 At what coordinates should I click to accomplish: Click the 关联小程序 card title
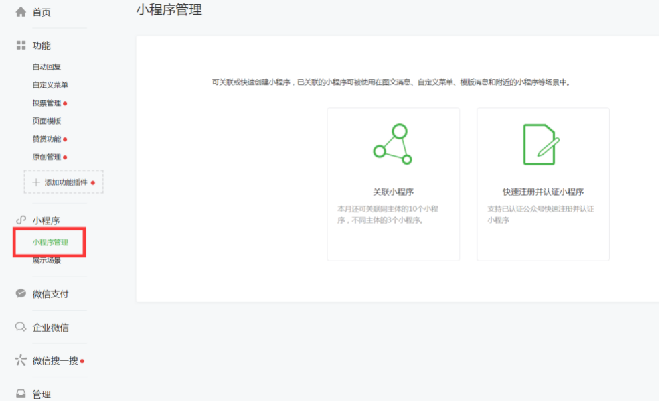[x=393, y=192]
